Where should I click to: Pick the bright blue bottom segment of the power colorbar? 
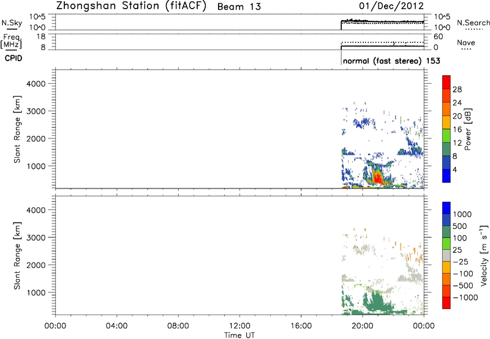[x=447, y=176]
